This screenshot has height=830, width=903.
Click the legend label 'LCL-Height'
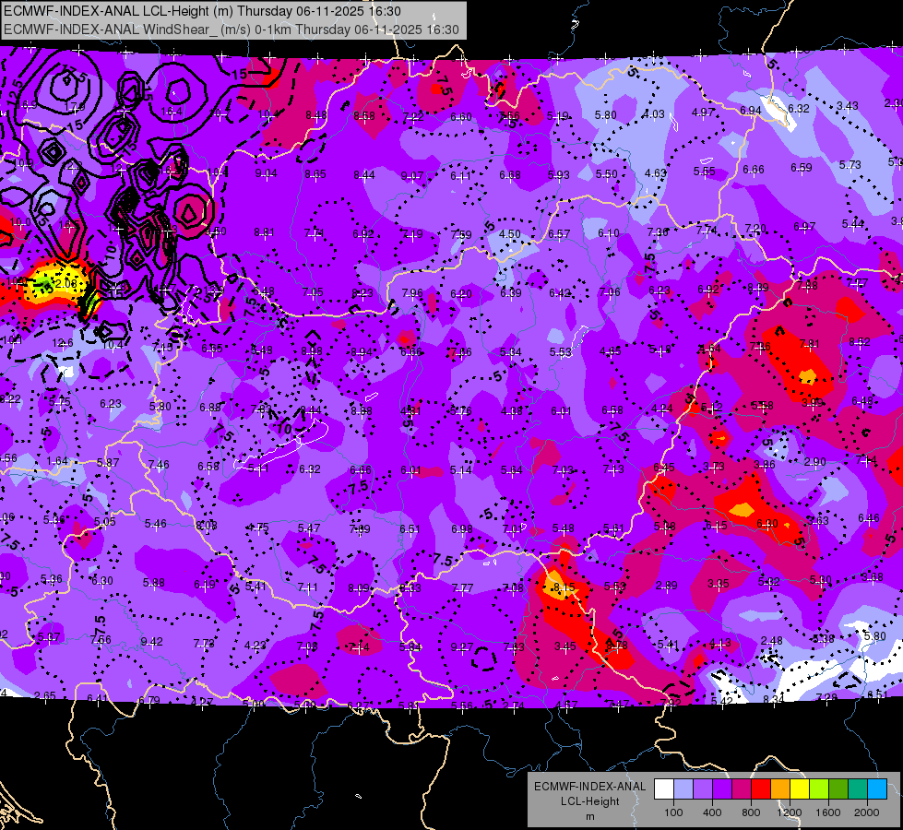589,801
